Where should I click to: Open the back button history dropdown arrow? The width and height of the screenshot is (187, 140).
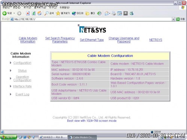tap(14, 13)
